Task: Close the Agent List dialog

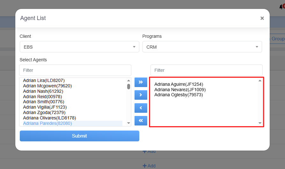Action: click(262, 18)
